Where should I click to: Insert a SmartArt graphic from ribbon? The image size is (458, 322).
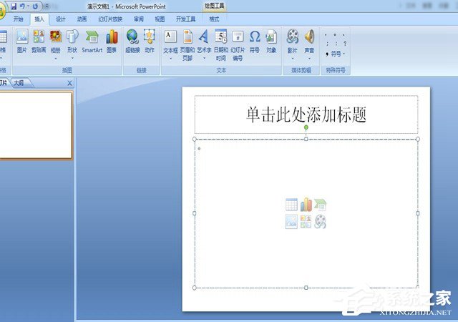pos(92,40)
